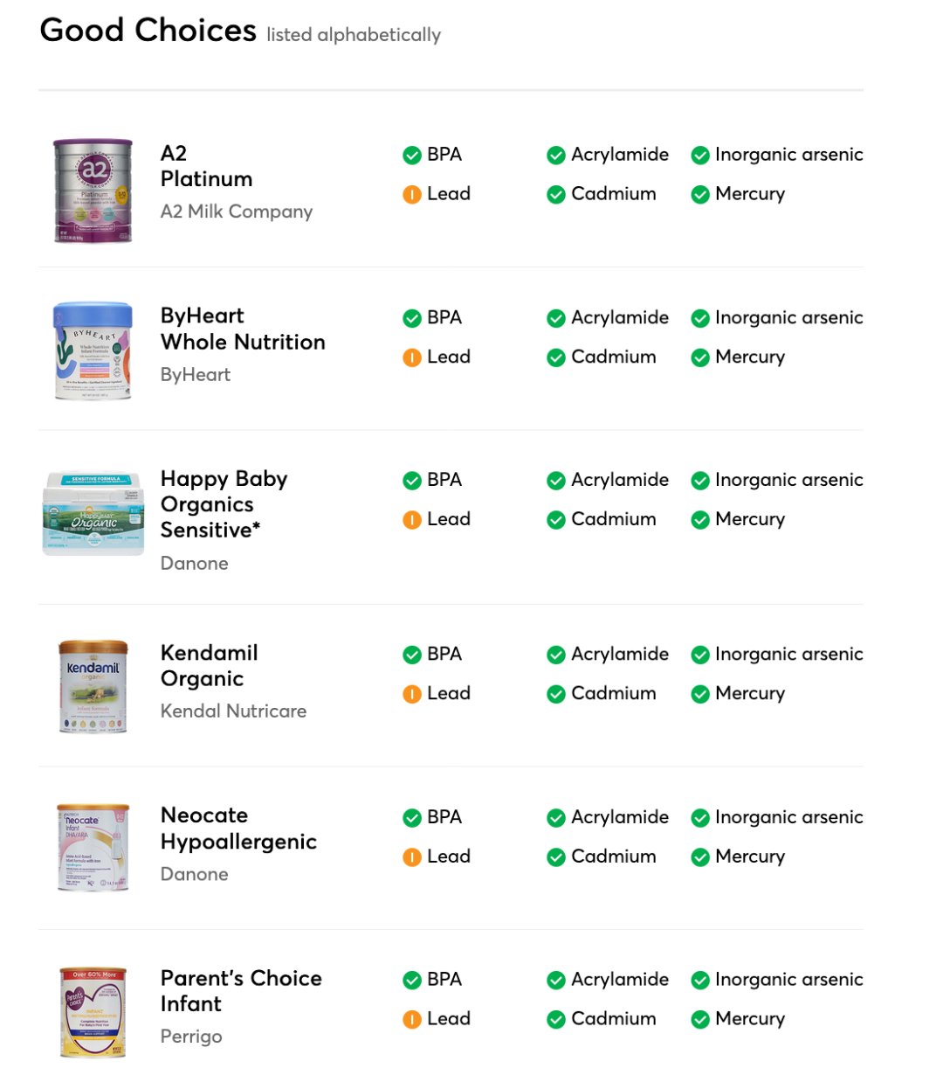Open the Kendamil Organic product title
This screenshot has width=943, height=1082.
pyautogui.click(x=209, y=666)
